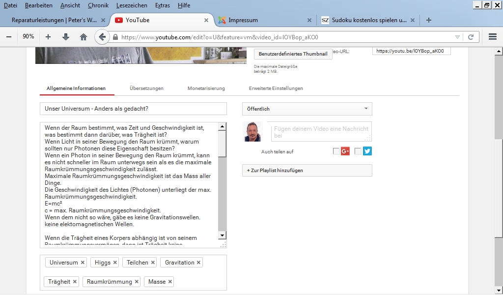Zoom out with the minus icon

(9, 37)
